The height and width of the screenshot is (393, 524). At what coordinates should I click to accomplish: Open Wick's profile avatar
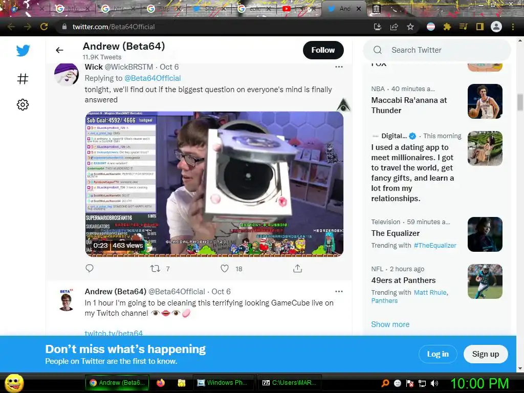coord(67,74)
